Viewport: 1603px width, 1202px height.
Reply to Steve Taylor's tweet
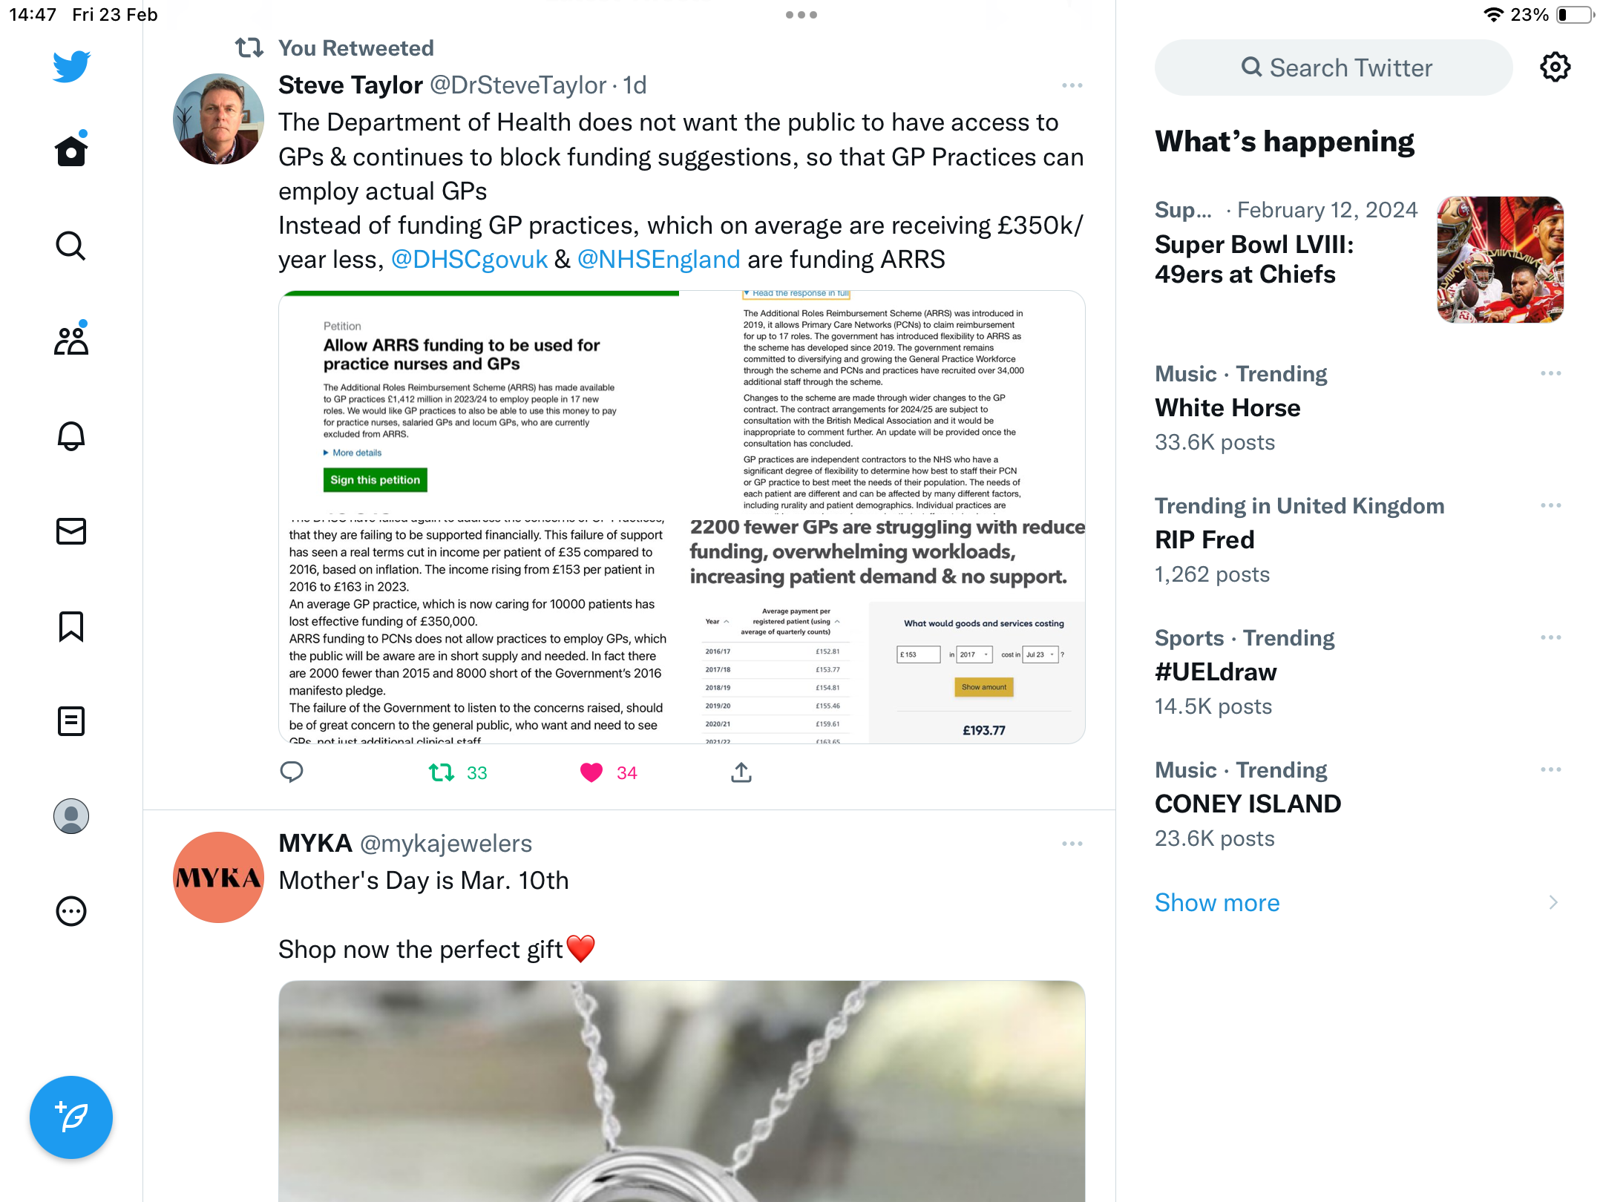tap(292, 772)
